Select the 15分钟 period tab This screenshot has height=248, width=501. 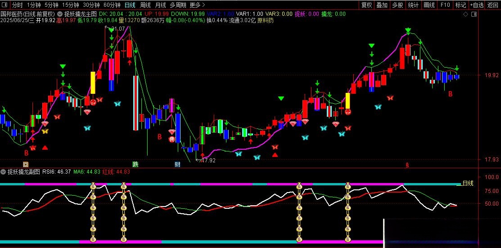70,5
